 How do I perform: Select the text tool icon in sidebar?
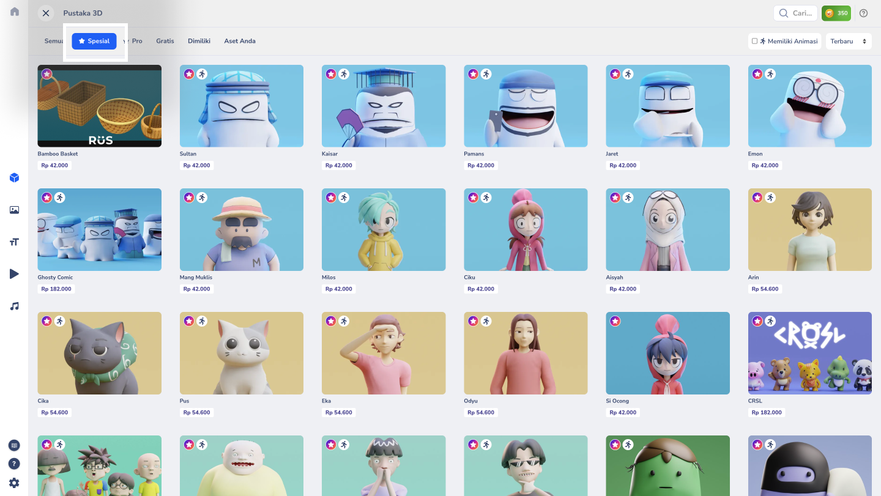pyautogui.click(x=14, y=242)
